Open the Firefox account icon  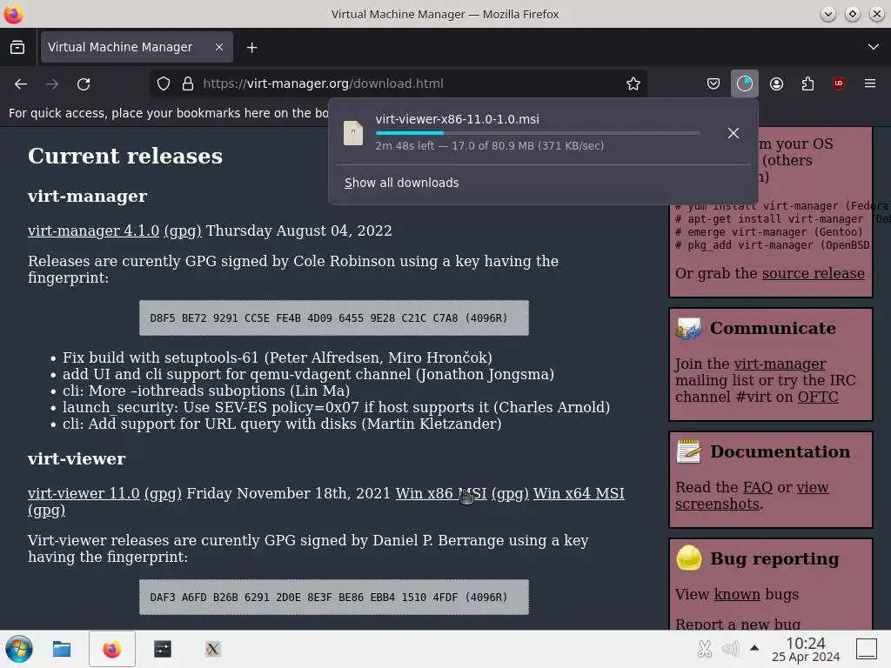(x=776, y=84)
